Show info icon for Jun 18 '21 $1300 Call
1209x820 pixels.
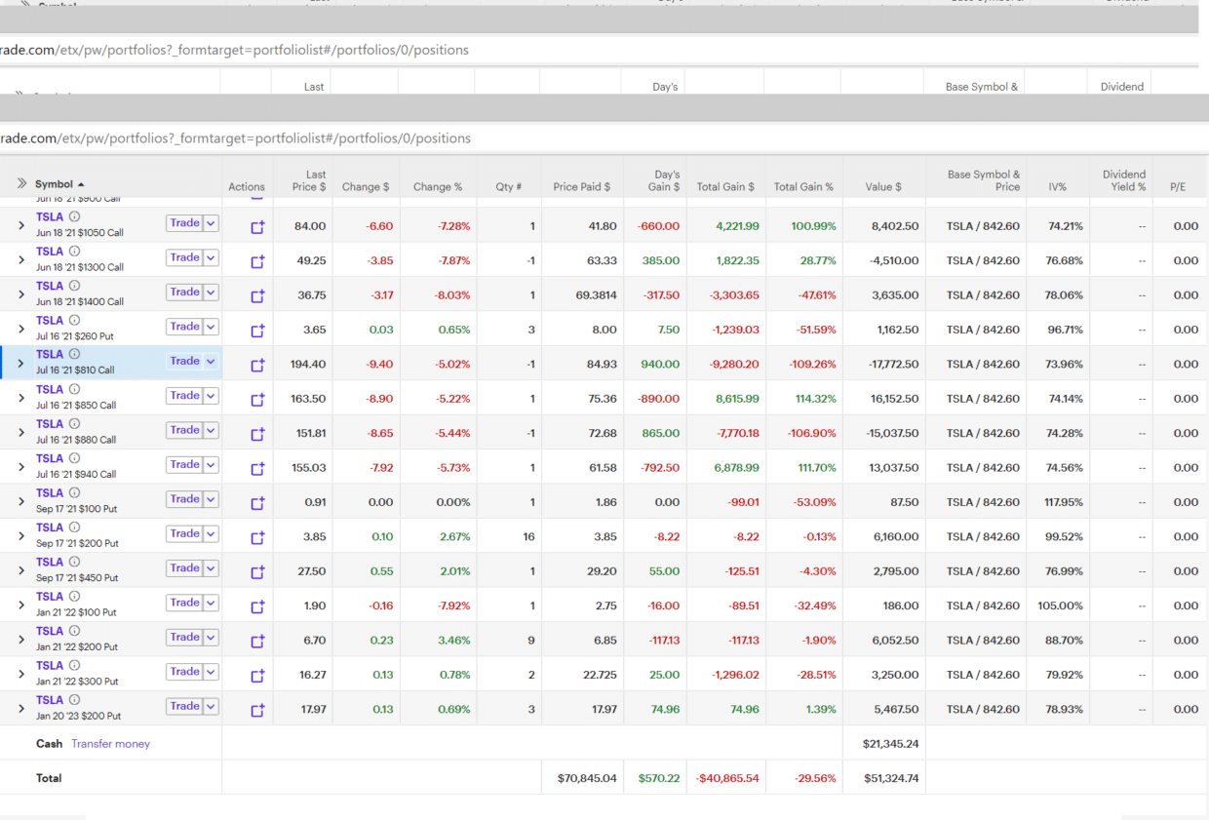point(74,252)
